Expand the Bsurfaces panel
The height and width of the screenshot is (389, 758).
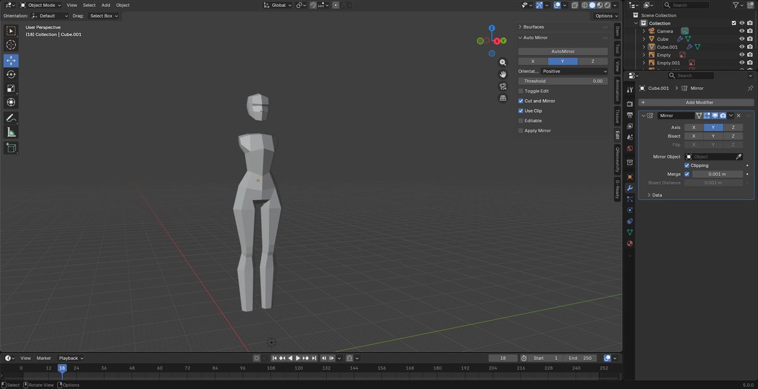(520, 27)
